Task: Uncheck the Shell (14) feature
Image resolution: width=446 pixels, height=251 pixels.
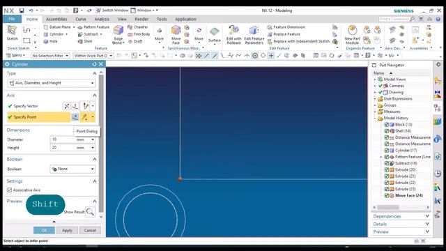Action: [x=387, y=131]
